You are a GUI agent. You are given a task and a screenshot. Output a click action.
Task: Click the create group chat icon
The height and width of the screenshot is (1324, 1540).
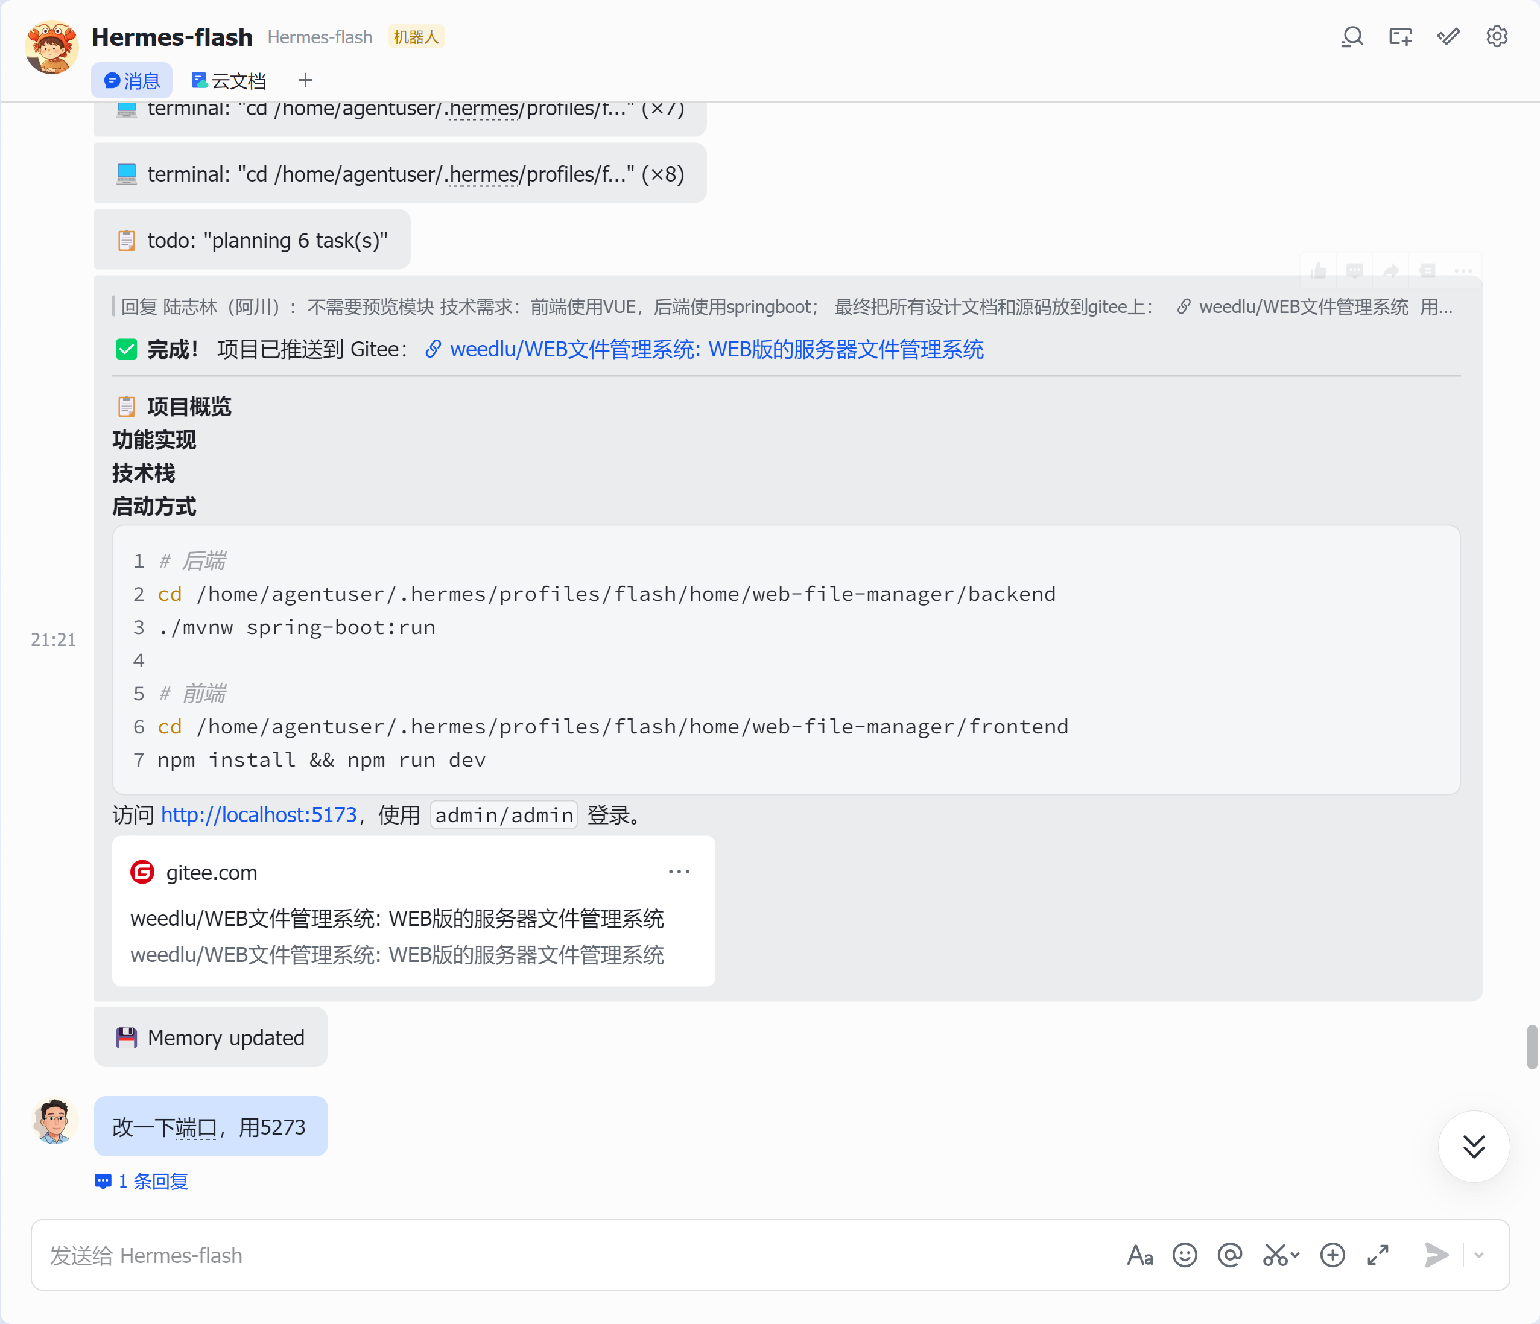1400,36
